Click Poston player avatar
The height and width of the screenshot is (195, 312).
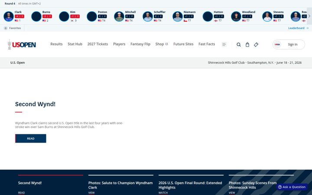[x=92, y=16]
